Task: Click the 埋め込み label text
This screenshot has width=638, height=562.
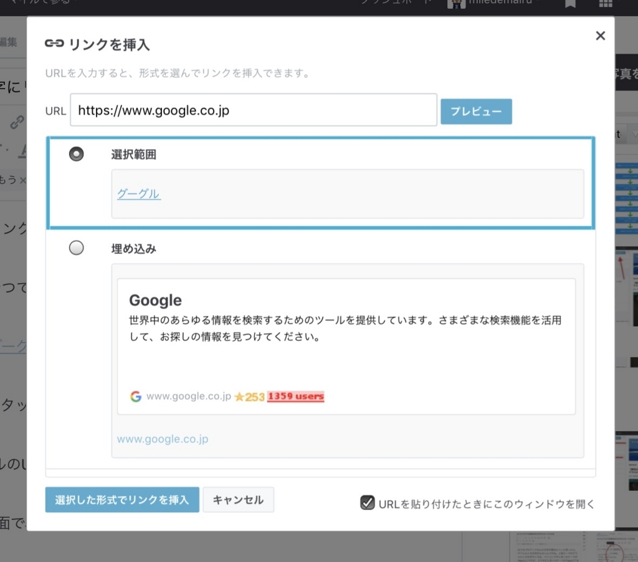Action: pos(133,248)
